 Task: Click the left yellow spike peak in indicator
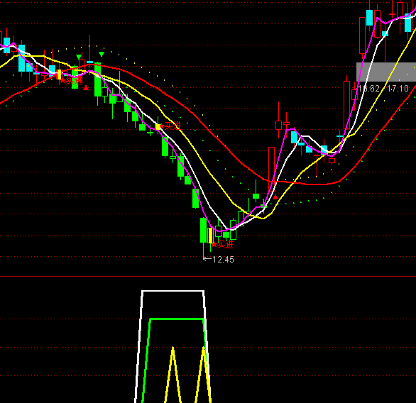tap(173, 348)
